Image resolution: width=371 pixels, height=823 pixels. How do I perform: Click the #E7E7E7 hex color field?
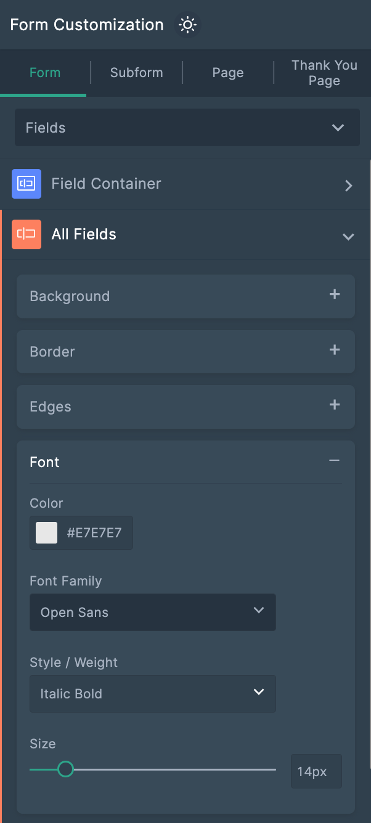[94, 532]
